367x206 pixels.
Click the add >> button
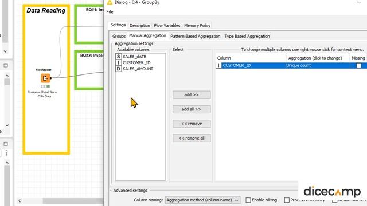(x=192, y=95)
